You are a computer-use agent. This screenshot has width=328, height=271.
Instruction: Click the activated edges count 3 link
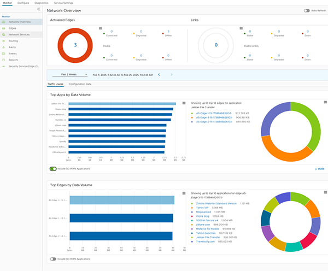pos(75,44)
